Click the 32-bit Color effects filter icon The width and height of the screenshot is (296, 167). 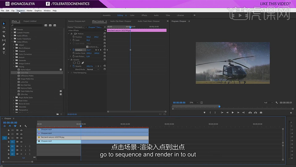coord(50,25)
